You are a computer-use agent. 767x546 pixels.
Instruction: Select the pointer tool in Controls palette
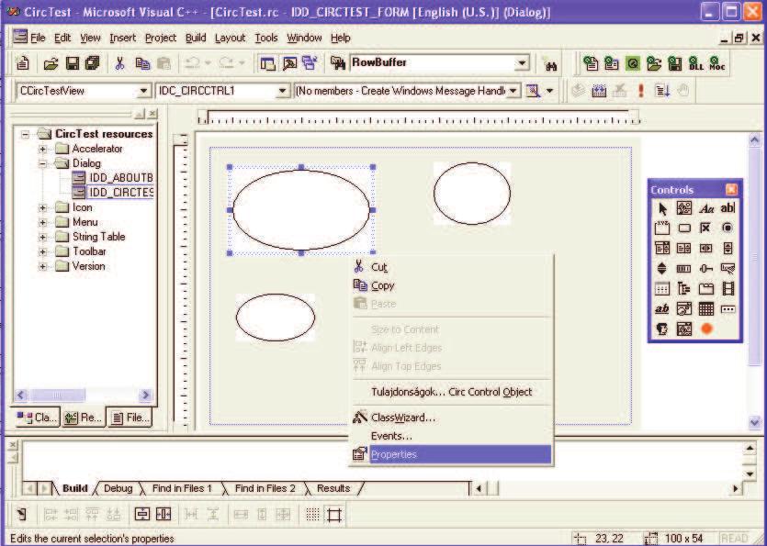[662, 208]
